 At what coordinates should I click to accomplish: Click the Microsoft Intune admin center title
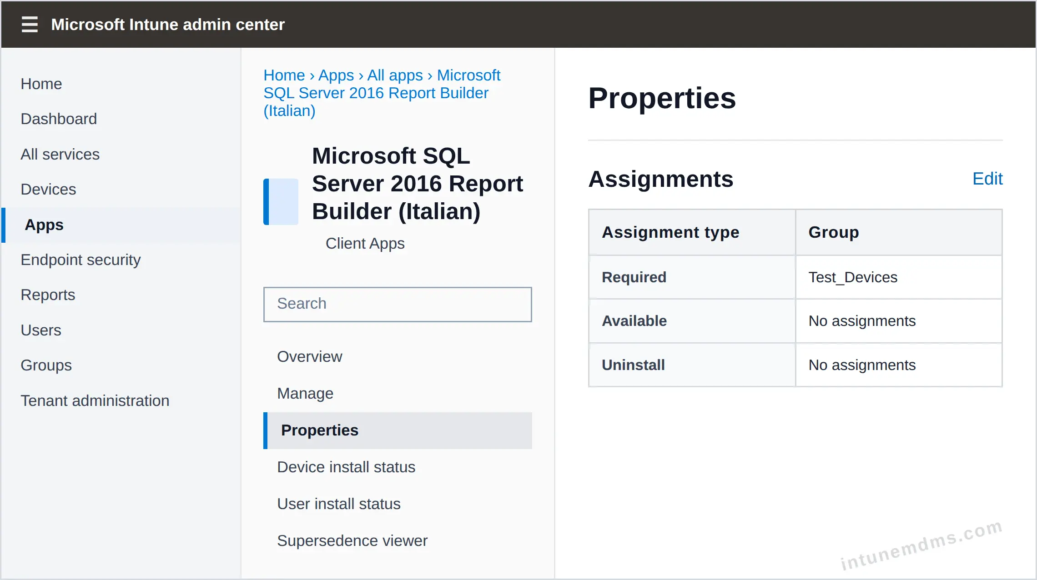168,24
